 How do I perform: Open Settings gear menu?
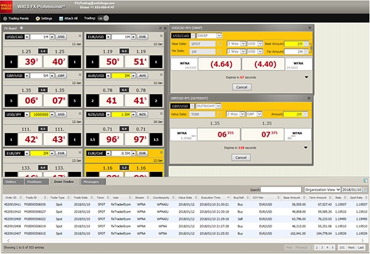pyautogui.click(x=44, y=18)
